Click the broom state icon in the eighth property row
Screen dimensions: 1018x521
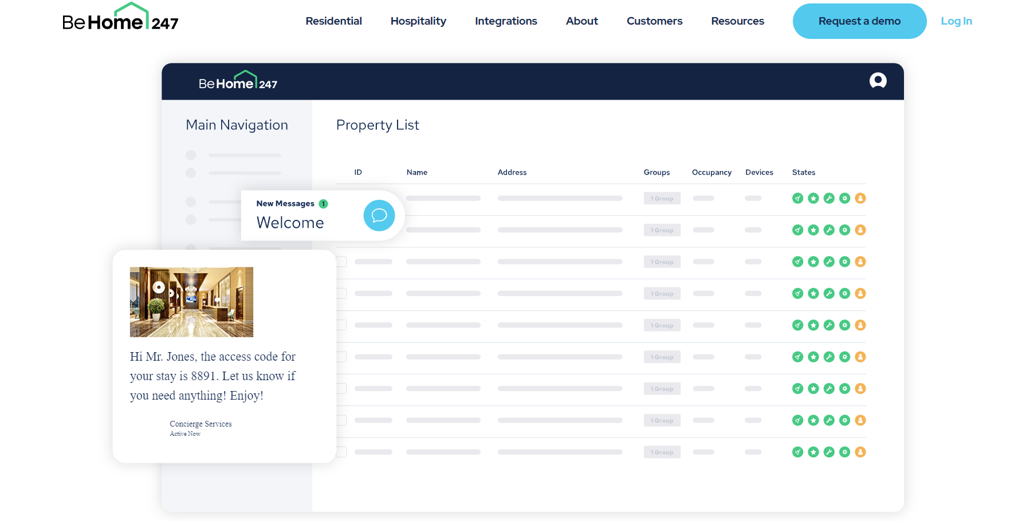(x=797, y=420)
